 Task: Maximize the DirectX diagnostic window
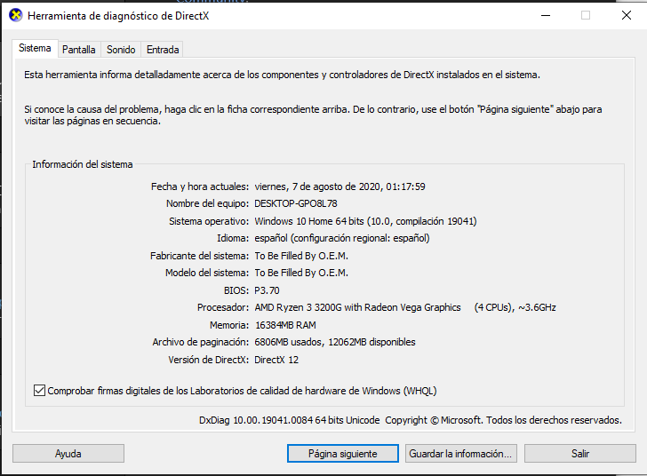[x=586, y=16]
